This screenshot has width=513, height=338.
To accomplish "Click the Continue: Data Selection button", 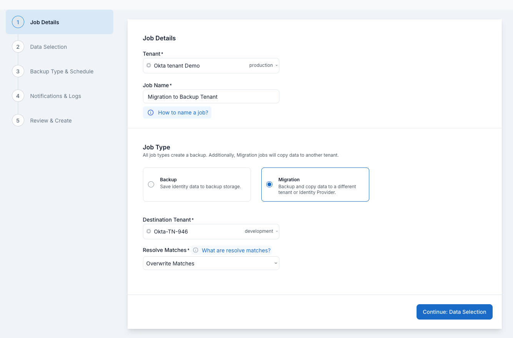I will click(454, 312).
